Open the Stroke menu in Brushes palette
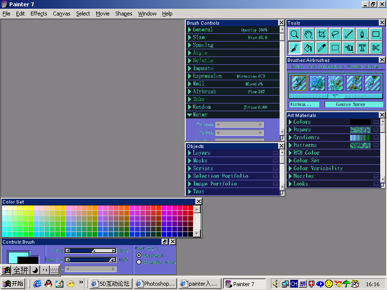Viewport: 387px width, 290px height. tap(372, 67)
